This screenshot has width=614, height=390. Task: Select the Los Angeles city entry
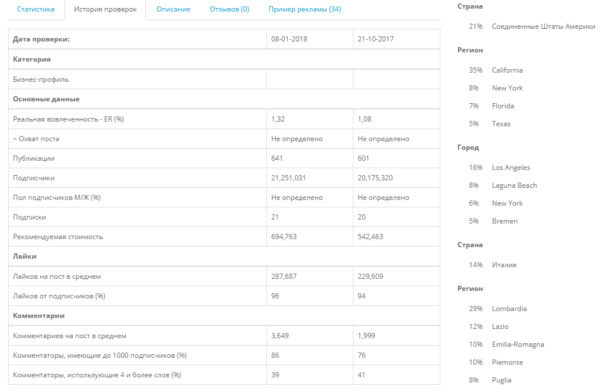pyautogui.click(x=511, y=168)
